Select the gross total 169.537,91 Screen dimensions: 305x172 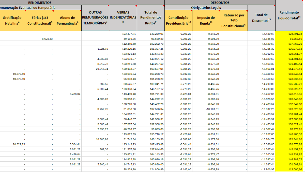[151, 69]
